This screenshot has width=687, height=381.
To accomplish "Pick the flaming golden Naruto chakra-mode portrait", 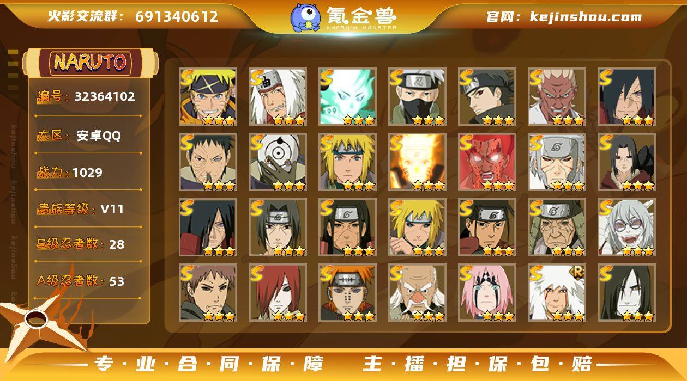I will [417, 162].
